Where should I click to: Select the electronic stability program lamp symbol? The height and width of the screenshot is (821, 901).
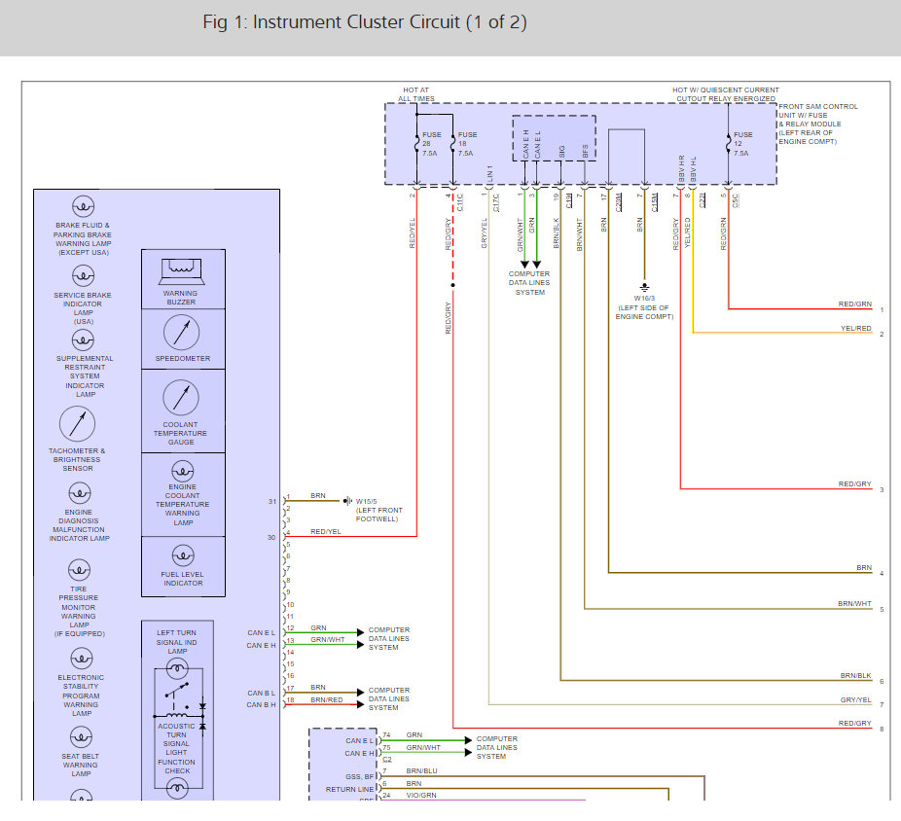pos(81,659)
